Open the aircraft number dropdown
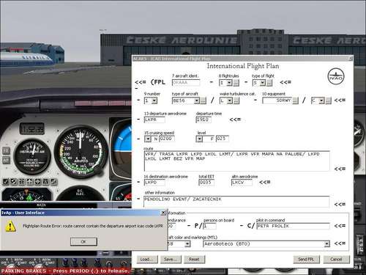 point(154,100)
